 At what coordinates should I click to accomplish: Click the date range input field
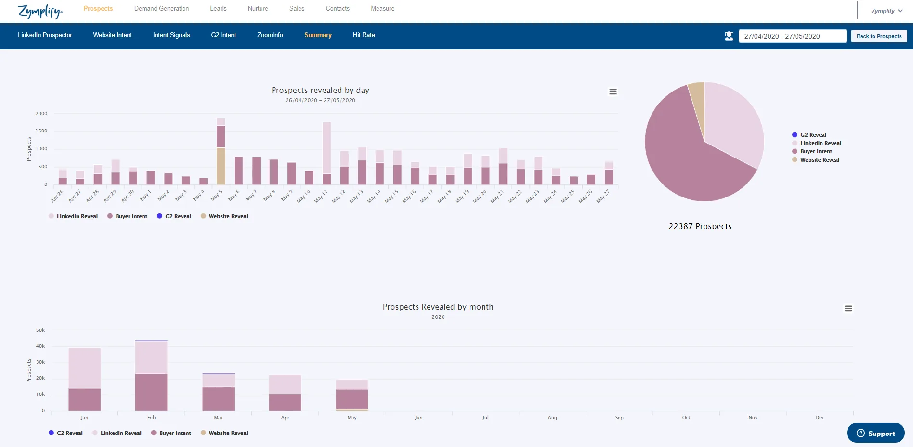[793, 36]
